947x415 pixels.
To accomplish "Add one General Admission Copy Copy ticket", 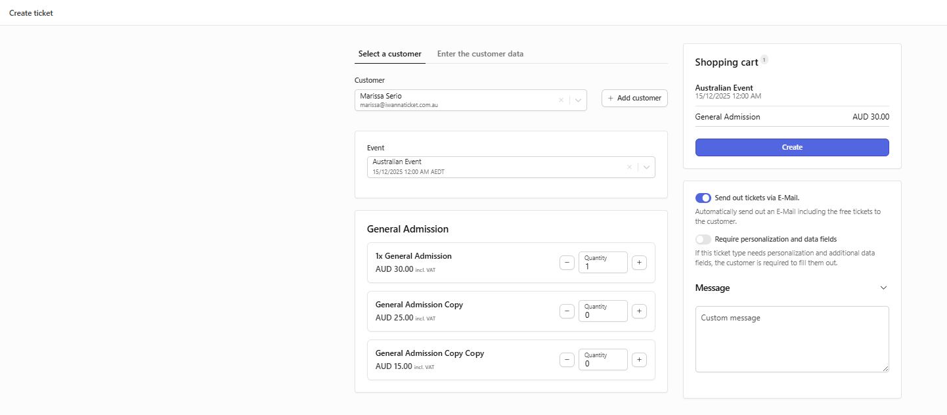I will point(639,360).
